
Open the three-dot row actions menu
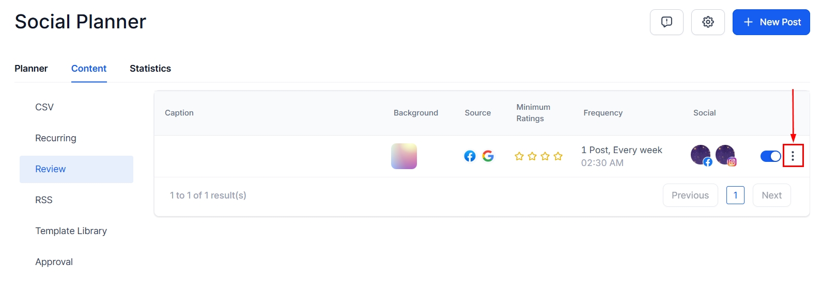(793, 156)
